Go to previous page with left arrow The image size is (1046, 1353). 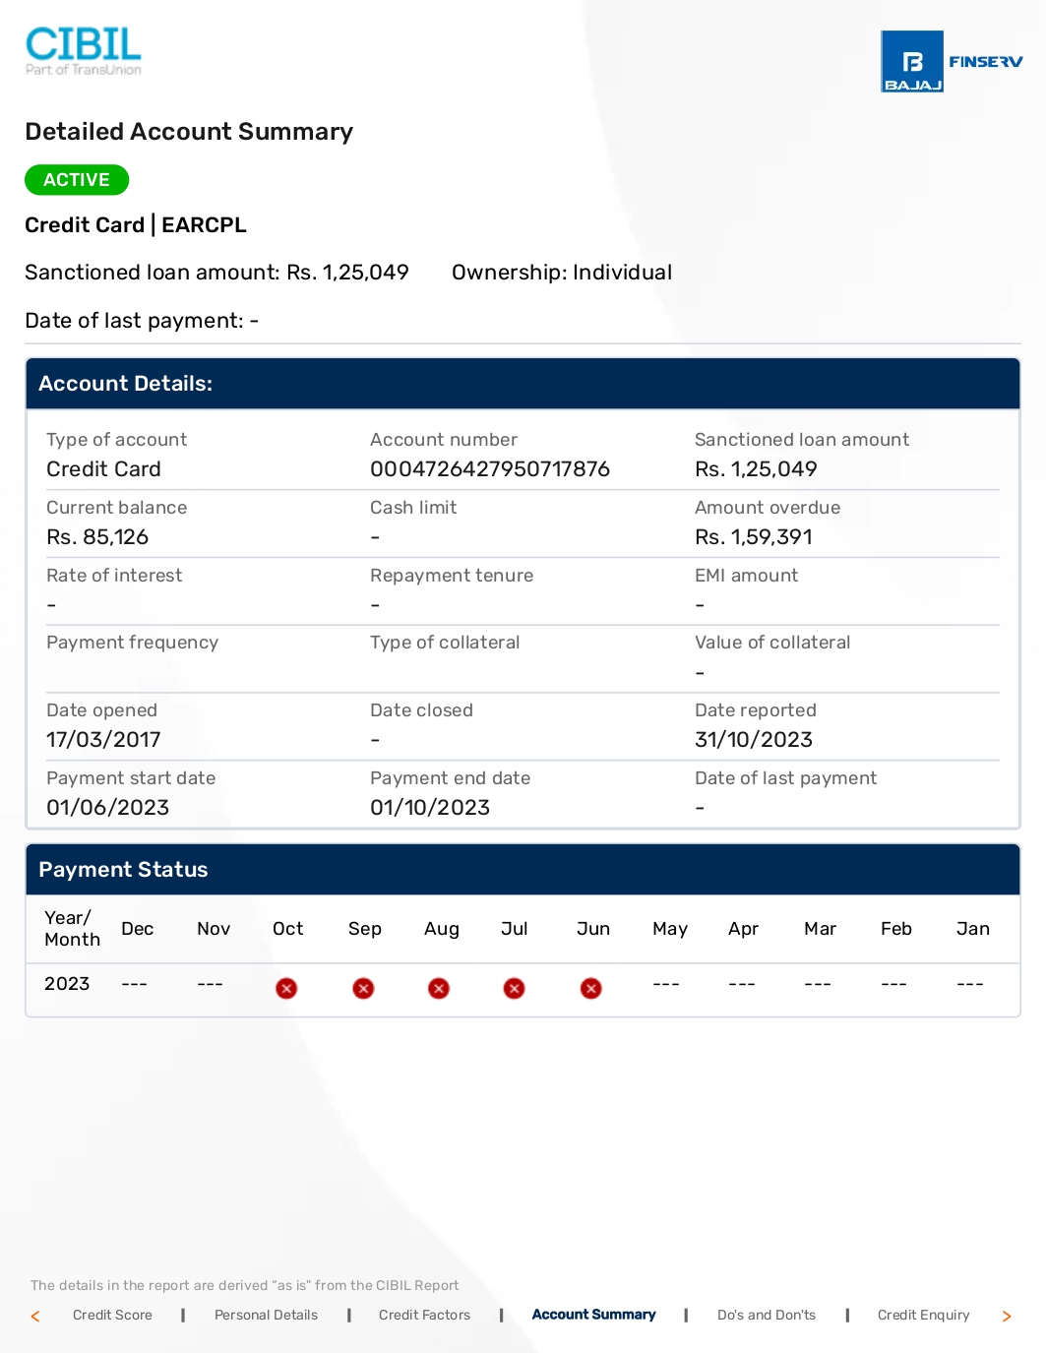tap(35, 1316)
